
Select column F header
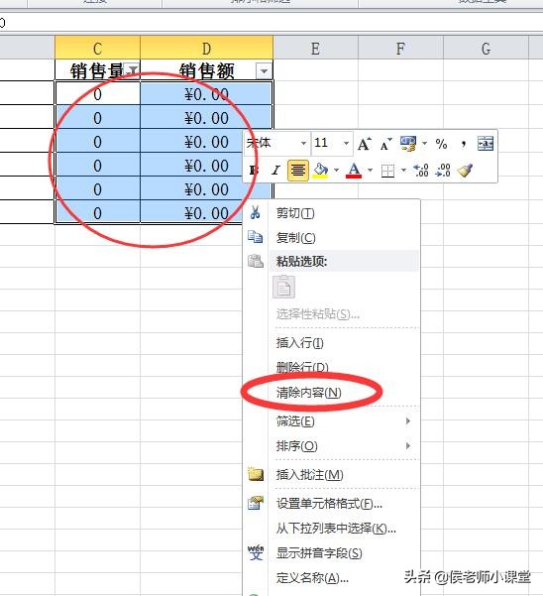coord(400,48)
